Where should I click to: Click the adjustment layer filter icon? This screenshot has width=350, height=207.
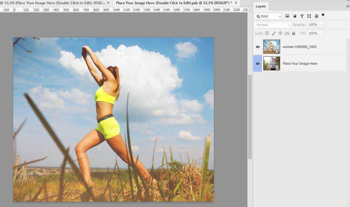[x=295, y=16]
